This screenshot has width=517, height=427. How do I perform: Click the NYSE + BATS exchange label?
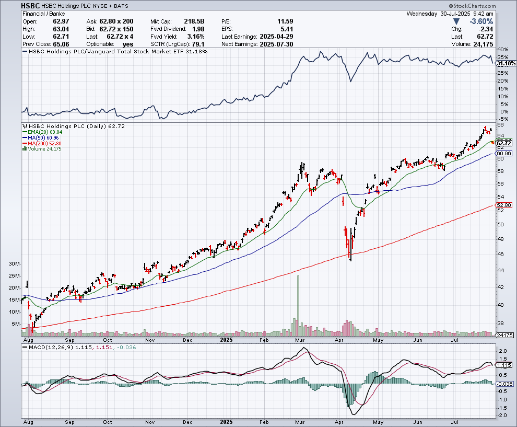111,6
